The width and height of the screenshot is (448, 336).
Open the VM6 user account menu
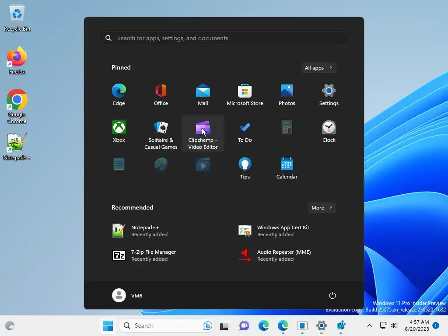(127, 295)
